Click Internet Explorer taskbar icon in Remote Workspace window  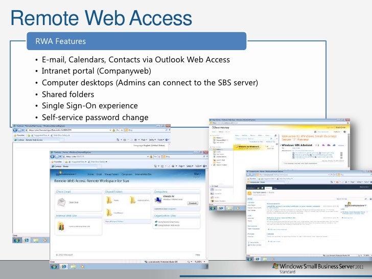(x=63, y=266)
